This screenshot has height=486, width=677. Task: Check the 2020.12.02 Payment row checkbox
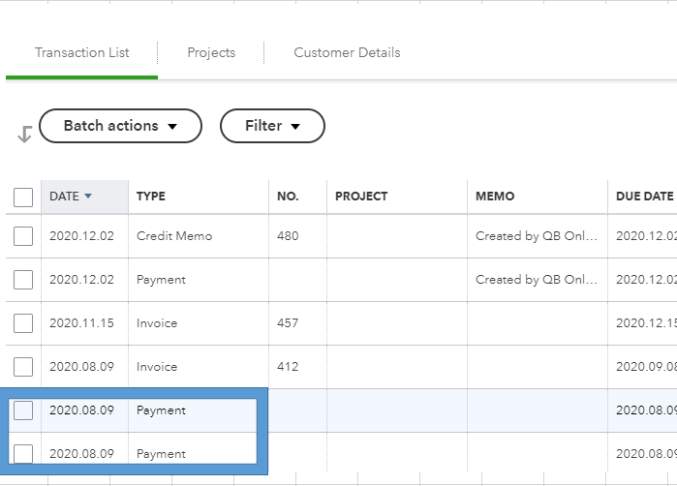[23, 280]
